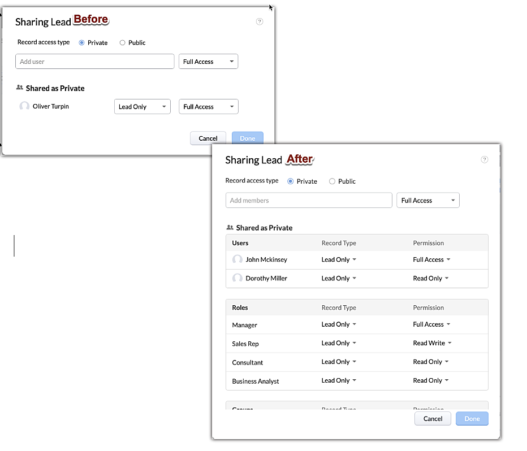The width and height of the screenshot is (527, 451).
Task: Select Private radio in After dialog
Action: click(x=291, y=181)
